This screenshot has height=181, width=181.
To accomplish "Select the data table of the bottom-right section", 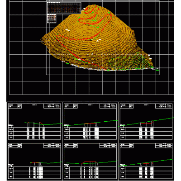I will (x=146, y=173).
